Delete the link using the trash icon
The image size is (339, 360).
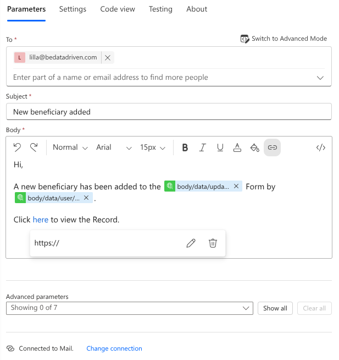coord(213,243)
